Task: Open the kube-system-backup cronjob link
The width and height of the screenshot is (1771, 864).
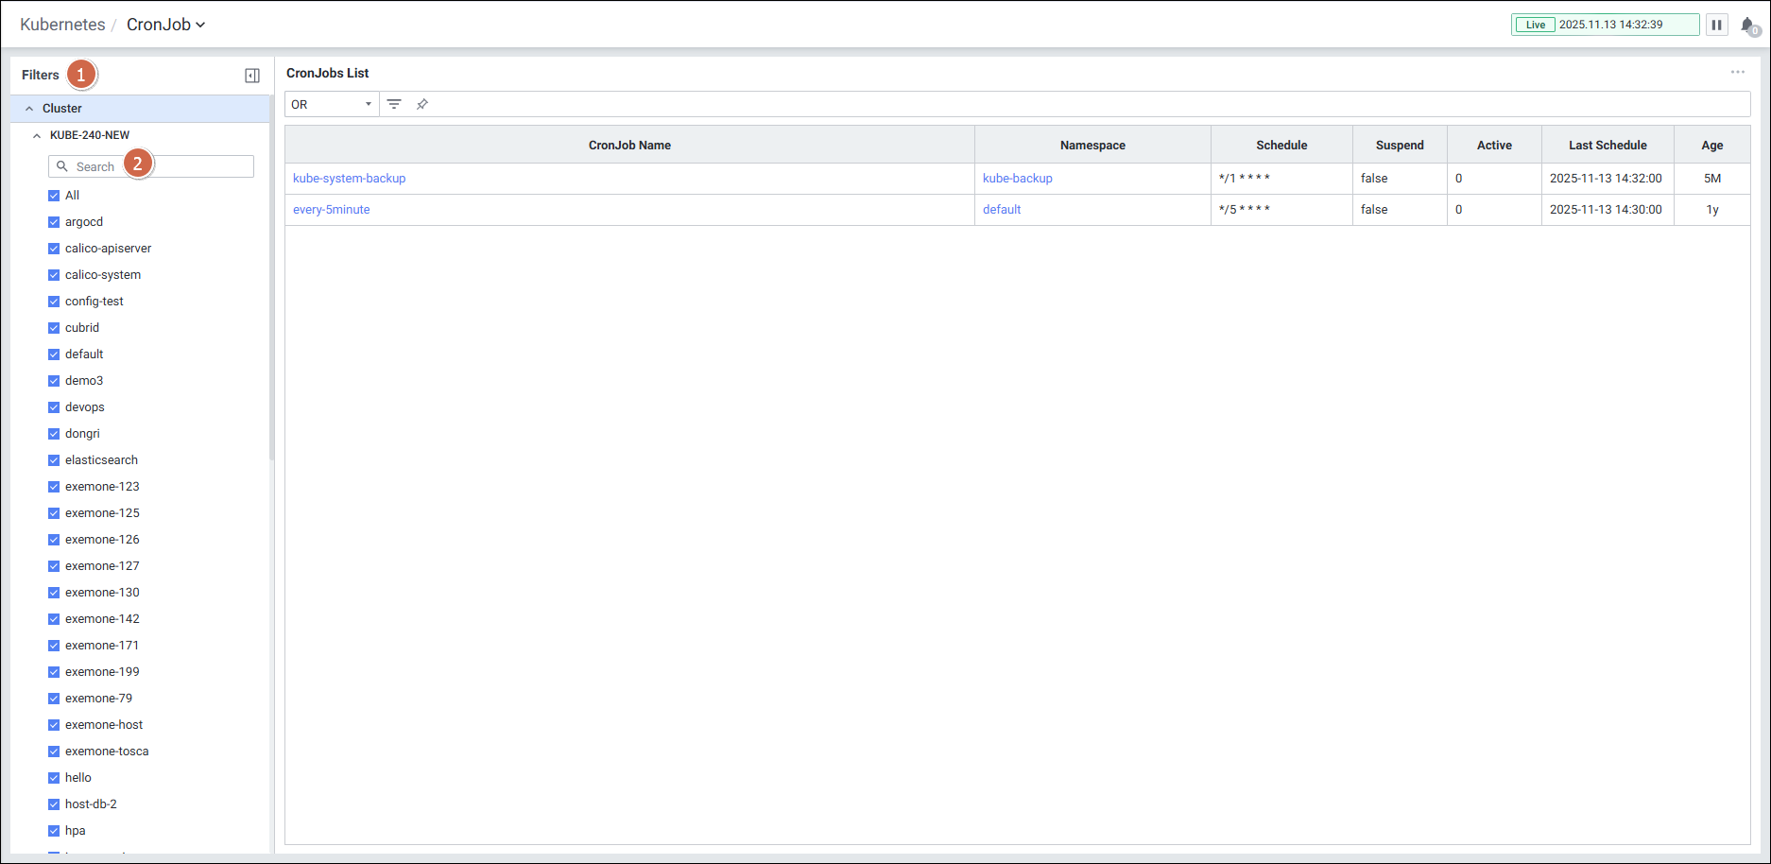Action: tap(349, 179)
